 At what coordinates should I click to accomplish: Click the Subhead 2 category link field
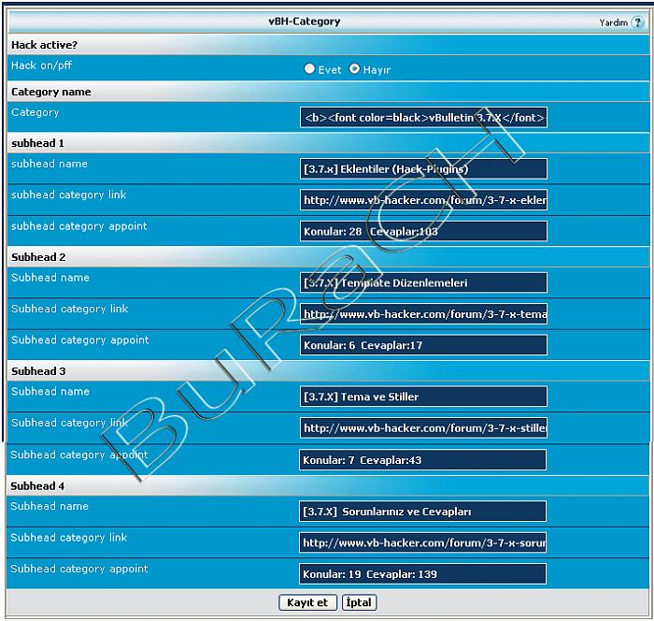tap(423, 314)
